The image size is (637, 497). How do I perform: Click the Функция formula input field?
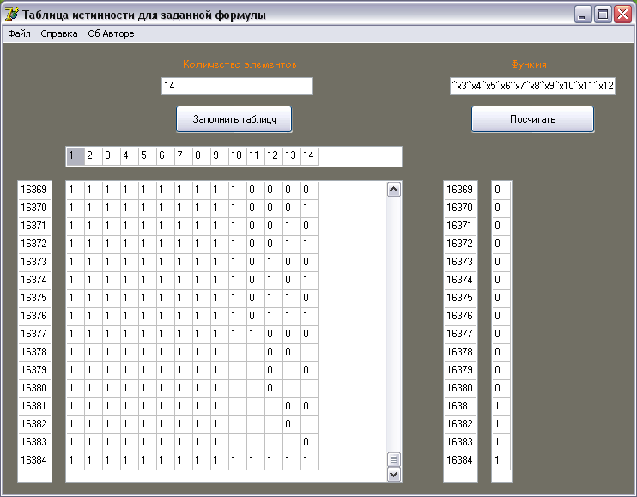pyautogui.click(x=532, y=86)
